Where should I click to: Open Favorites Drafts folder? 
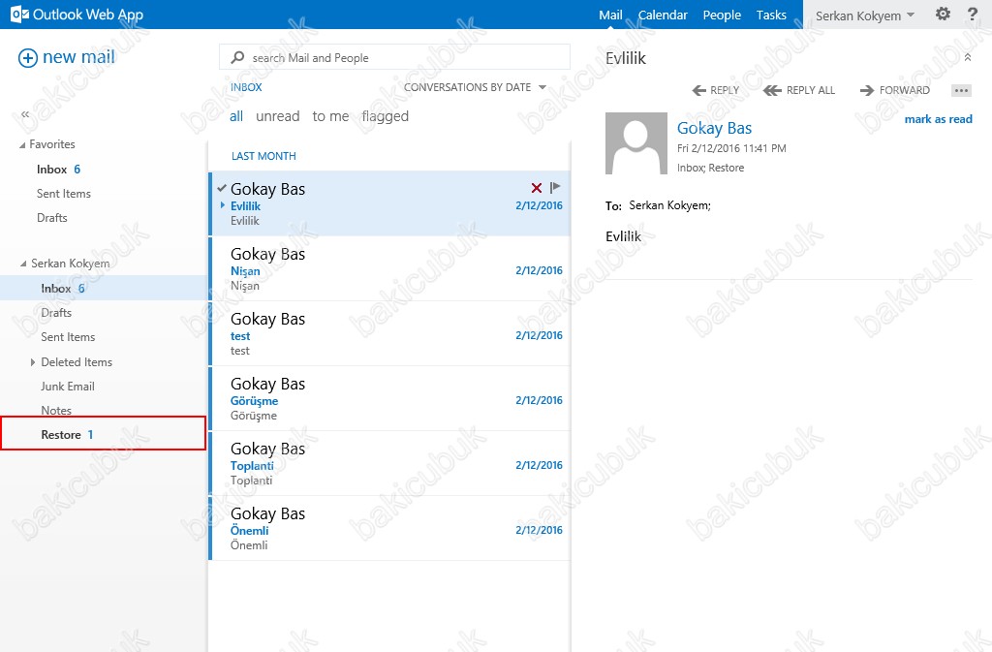coord(52,218)
